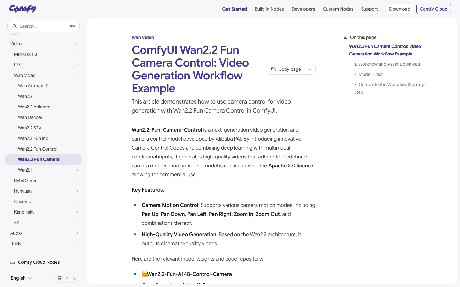This screenshot has width=460, height=287.
Task: Open the Get Started tab
Action: pos(234,9)
